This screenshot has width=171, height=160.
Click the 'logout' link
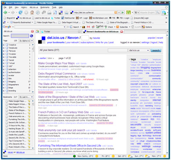point(154,43)
